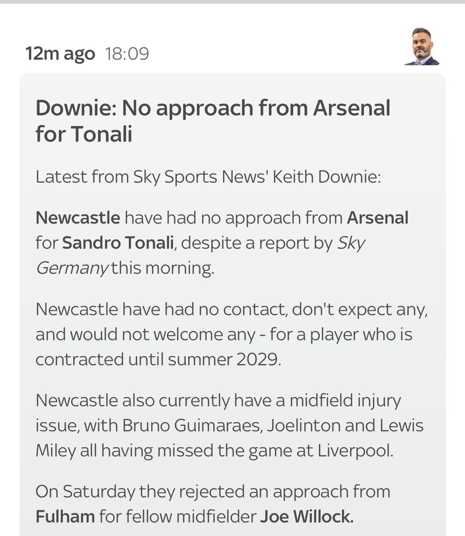Open the "Downie: No approach from Arsenal" headline
The width and height of the screenshot is (465, 536).
click(213, 108)
